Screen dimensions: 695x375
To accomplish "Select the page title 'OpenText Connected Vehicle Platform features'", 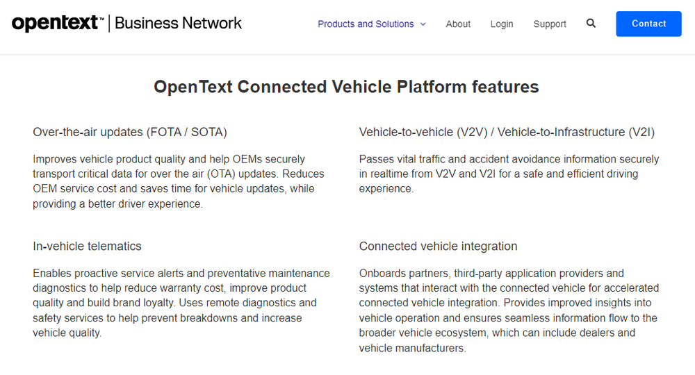I will pyautogui.click(x=346, y=87).
